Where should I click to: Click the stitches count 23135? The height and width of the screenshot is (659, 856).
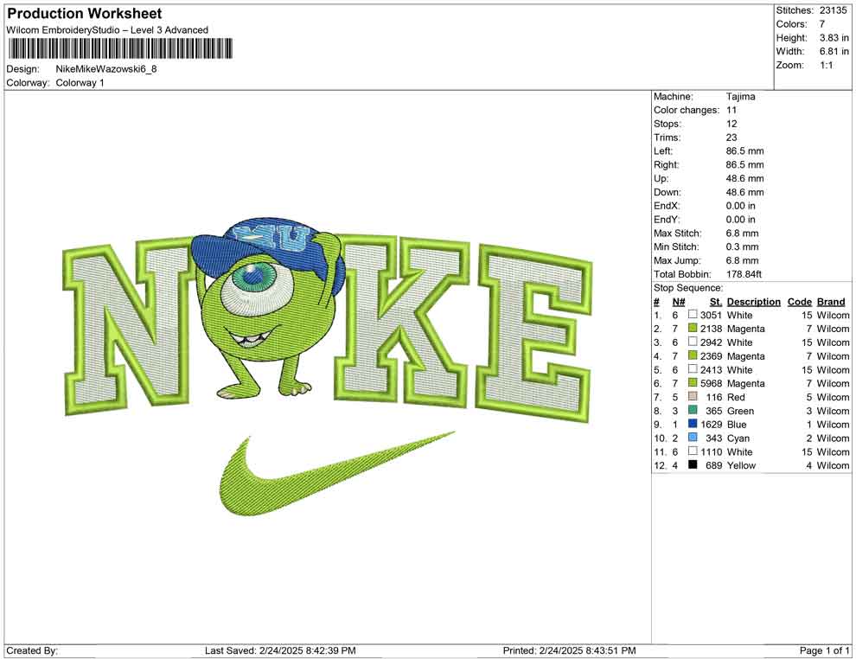(x=833, y=10)
